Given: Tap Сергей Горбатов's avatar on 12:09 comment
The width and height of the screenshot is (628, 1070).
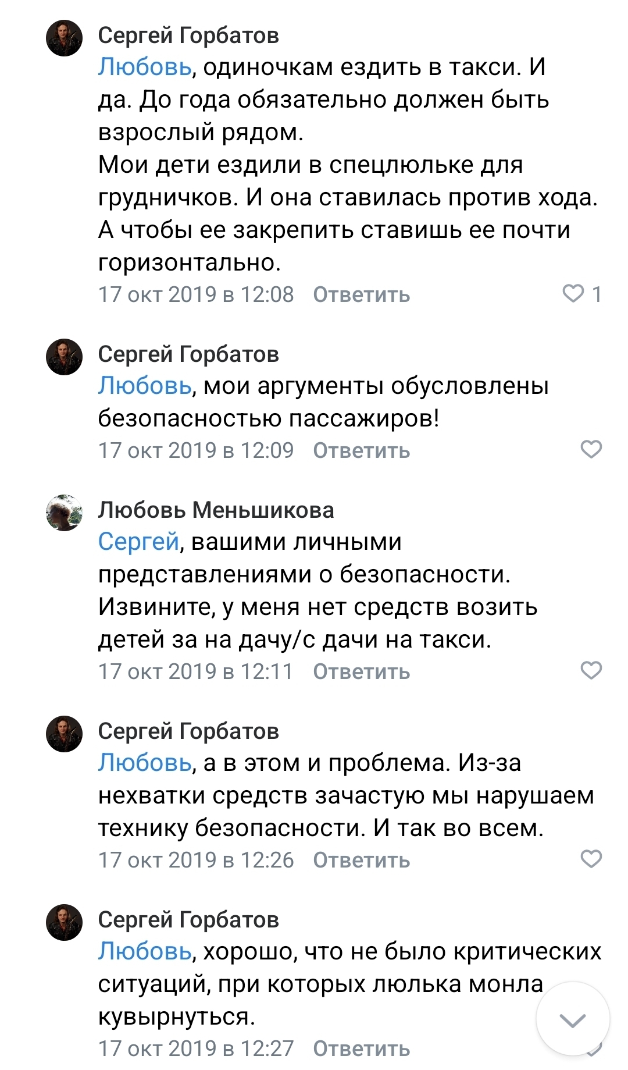Looking at the screenshot, I should tap(65, 357).
